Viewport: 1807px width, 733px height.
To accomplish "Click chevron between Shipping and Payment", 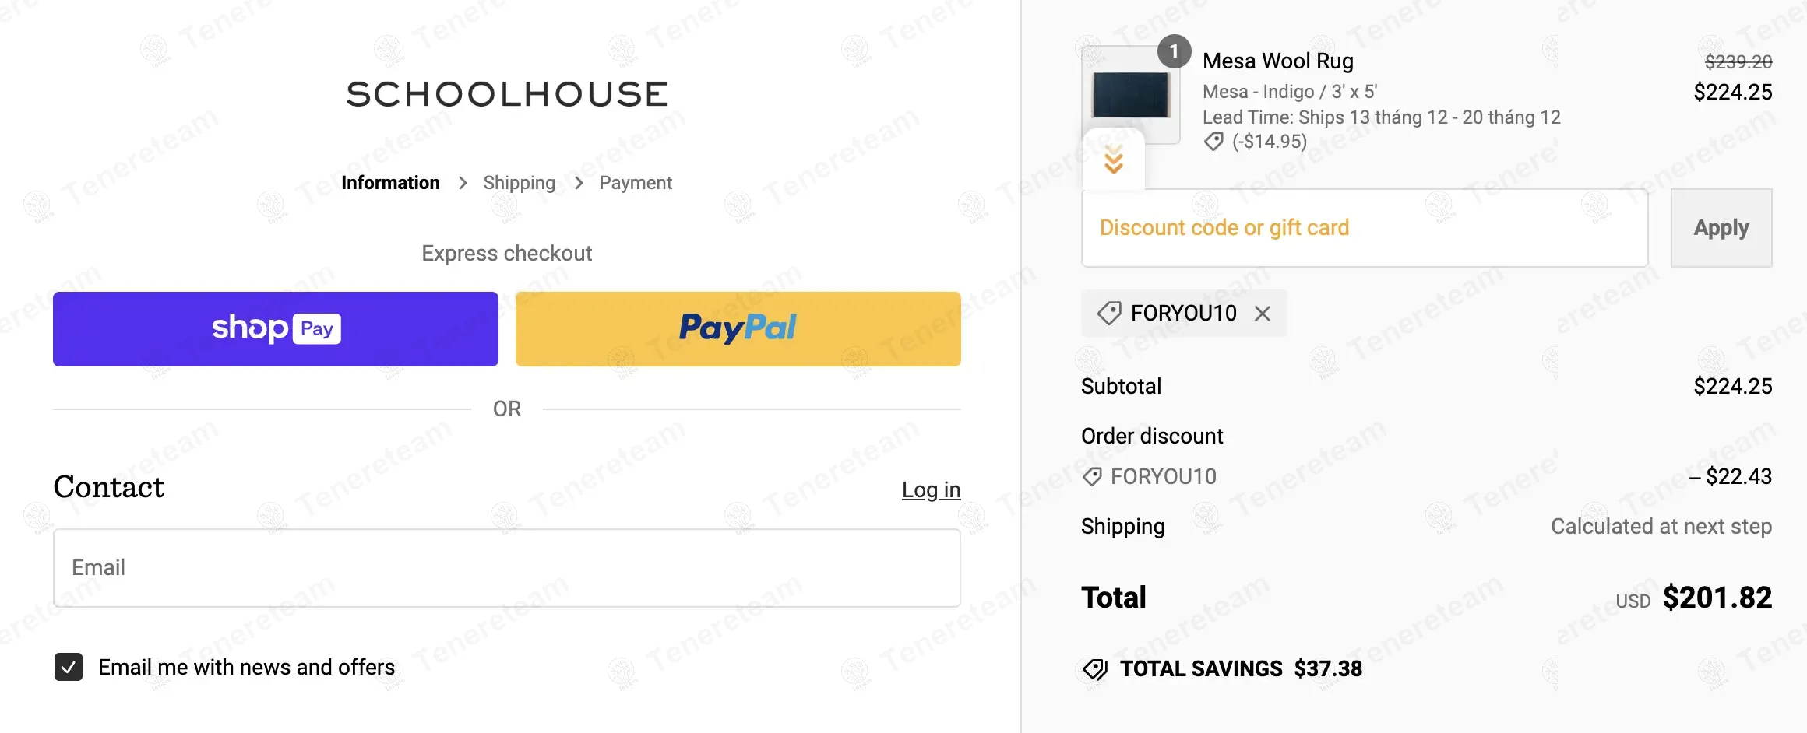I will [x=579, y=183].
